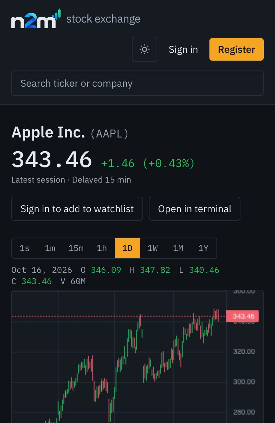Click the Apple Inc. company heading
This screenshot has height=423, width=275.
(x=48, y=132)
